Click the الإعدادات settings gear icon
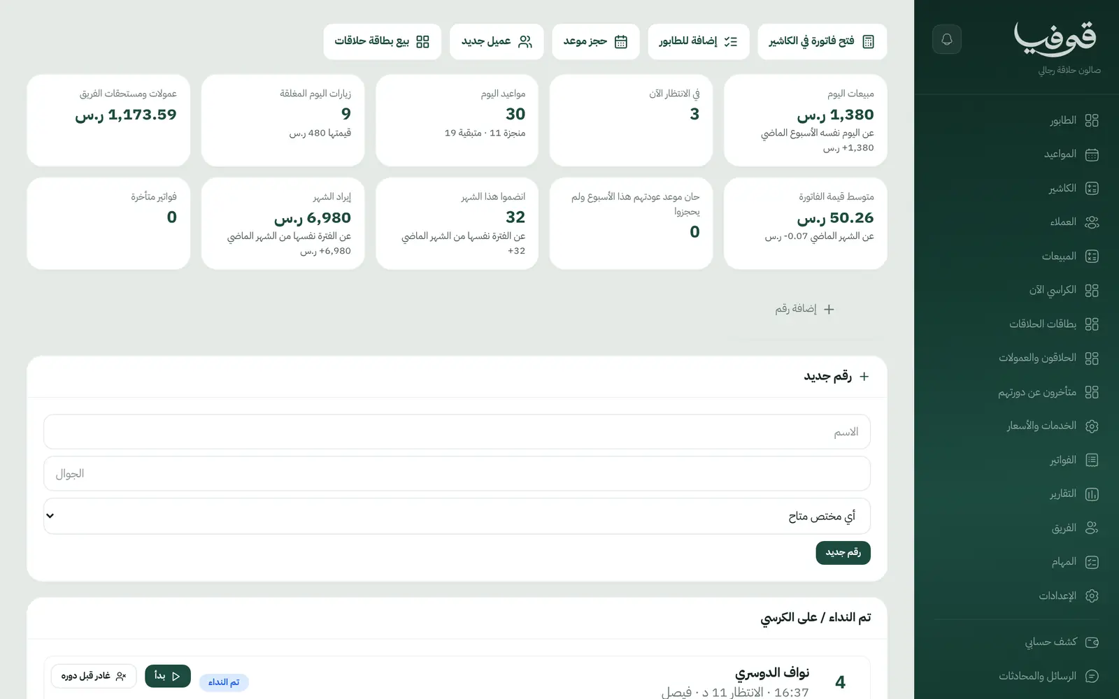The height and width of the screenshot is (699, 1119). coord(1092,596)
